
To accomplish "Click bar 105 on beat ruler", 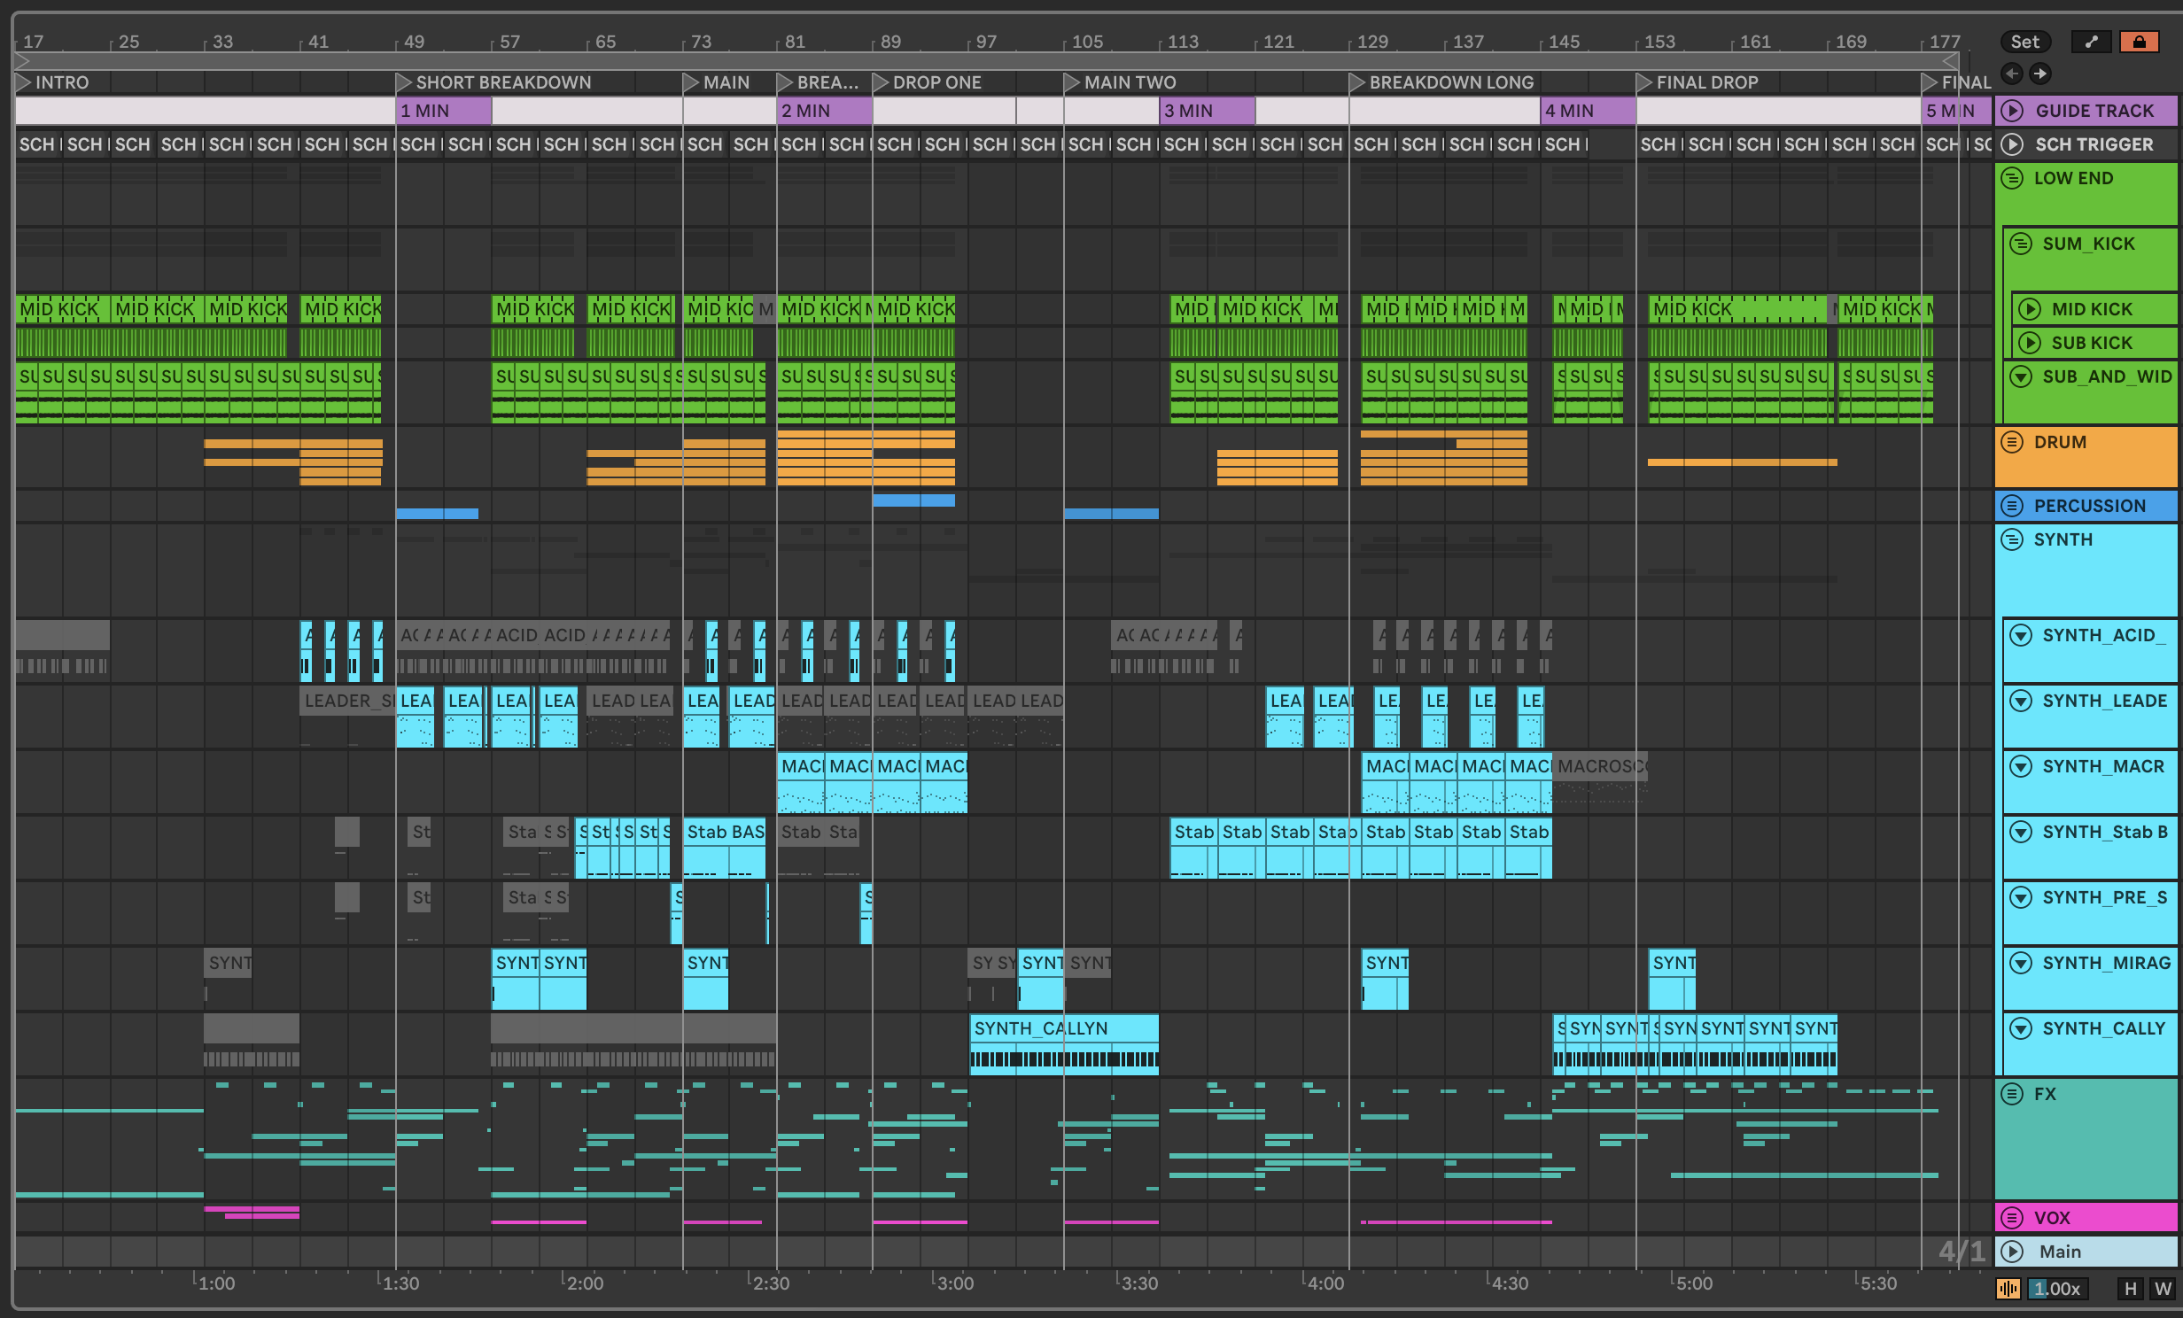I will (1087, 42).
